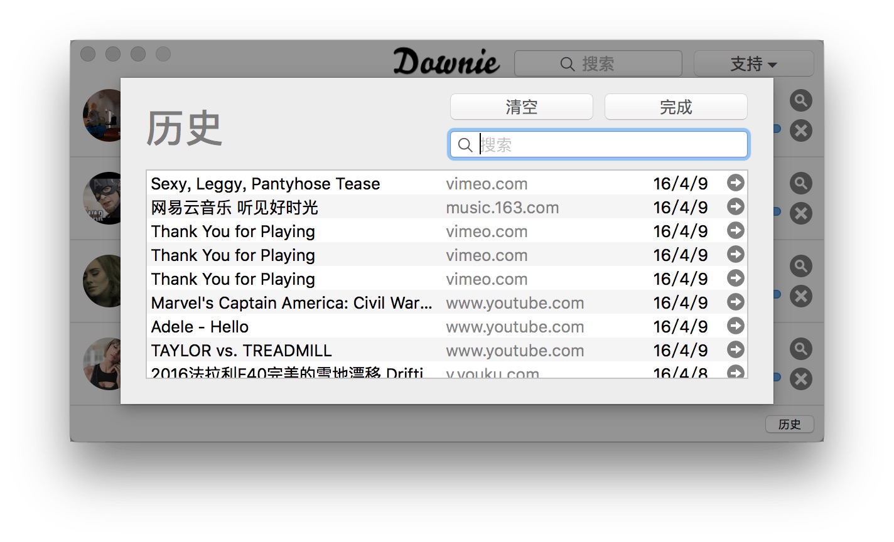Reveal Adele download with magnifier button
Screen dimensions: 894x542
(800, 266)
